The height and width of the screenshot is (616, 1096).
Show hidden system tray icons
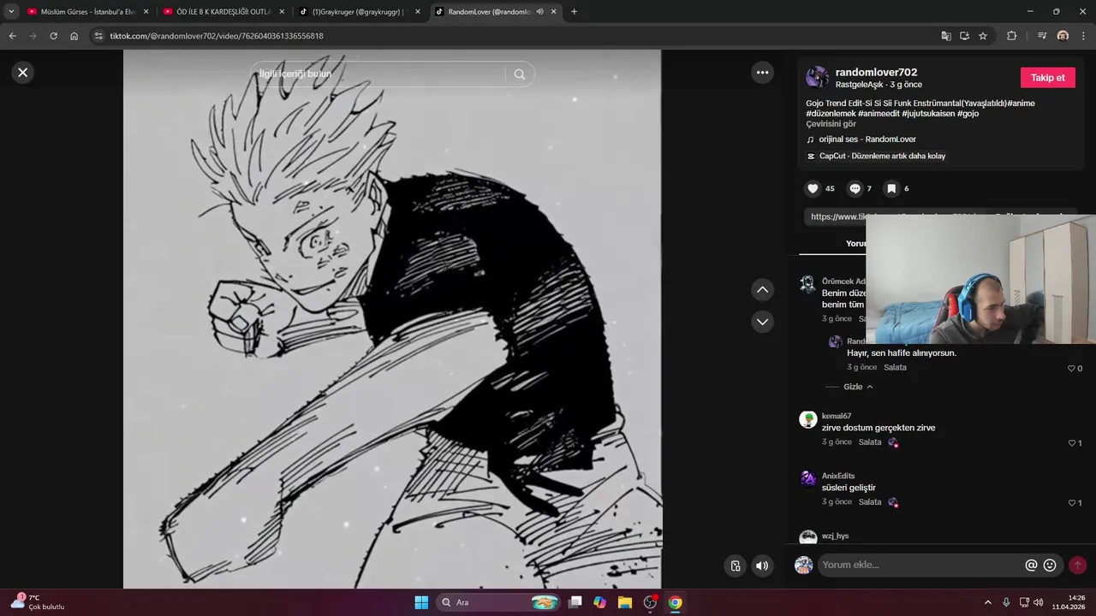[987, 602]
